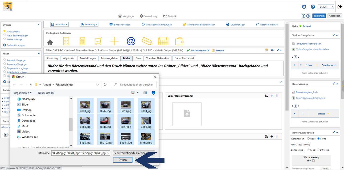The image size is (344, 170).
Task: Click the plus icon in Bilder Börsenversand
Action: point(272,96)
